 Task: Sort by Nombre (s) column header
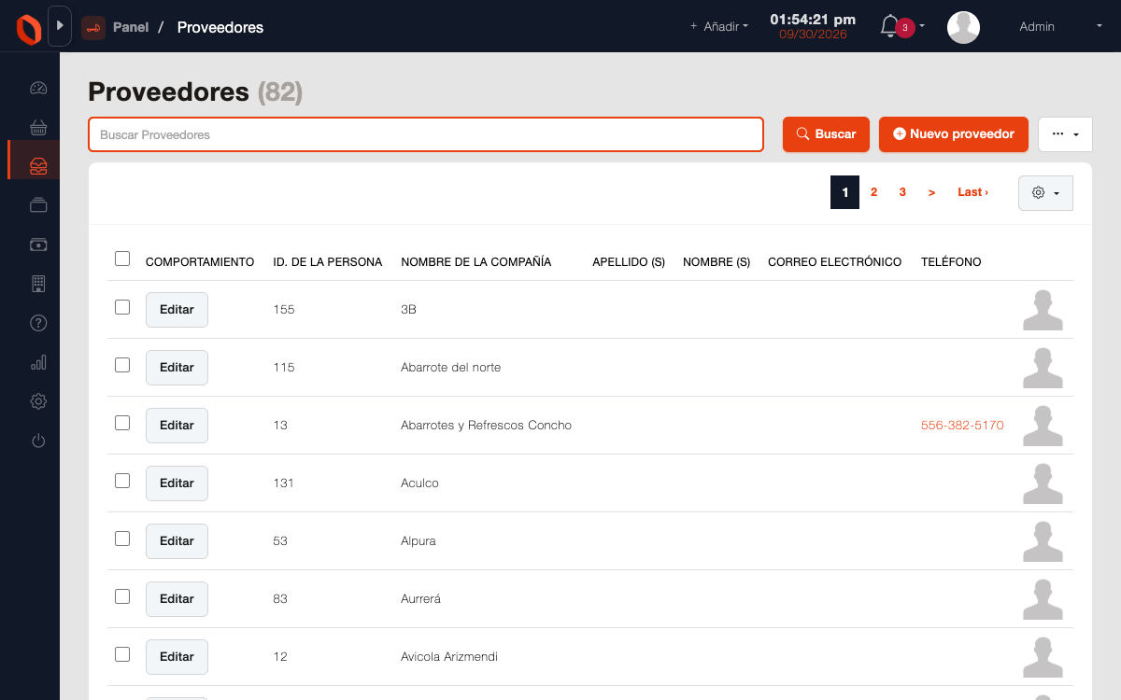tap(717, 262)
